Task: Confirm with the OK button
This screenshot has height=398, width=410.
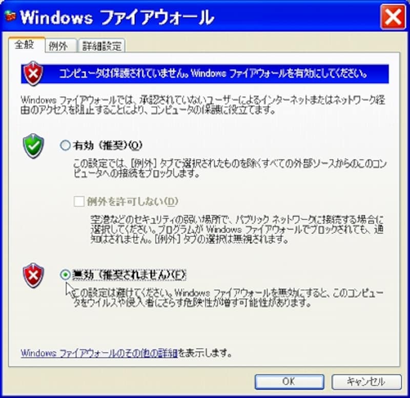Action: coord(290,382)
